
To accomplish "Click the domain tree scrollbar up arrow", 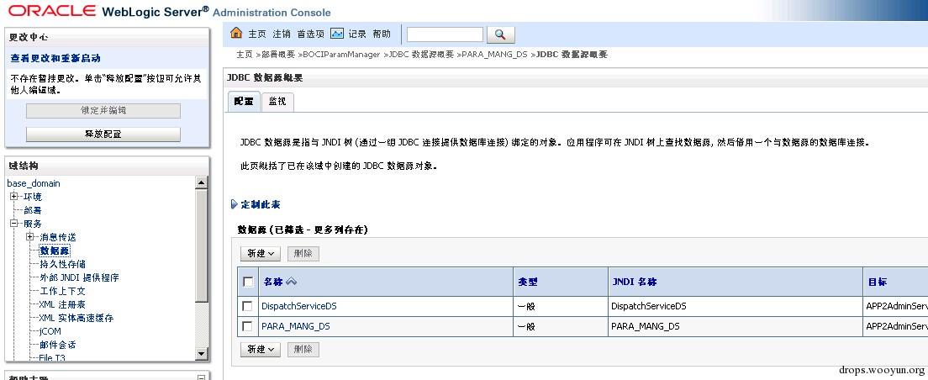I will tap(202, 183).
